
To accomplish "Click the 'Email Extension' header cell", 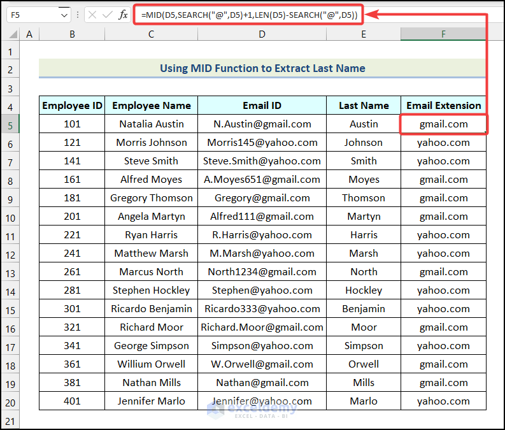I will coord(443,105).
